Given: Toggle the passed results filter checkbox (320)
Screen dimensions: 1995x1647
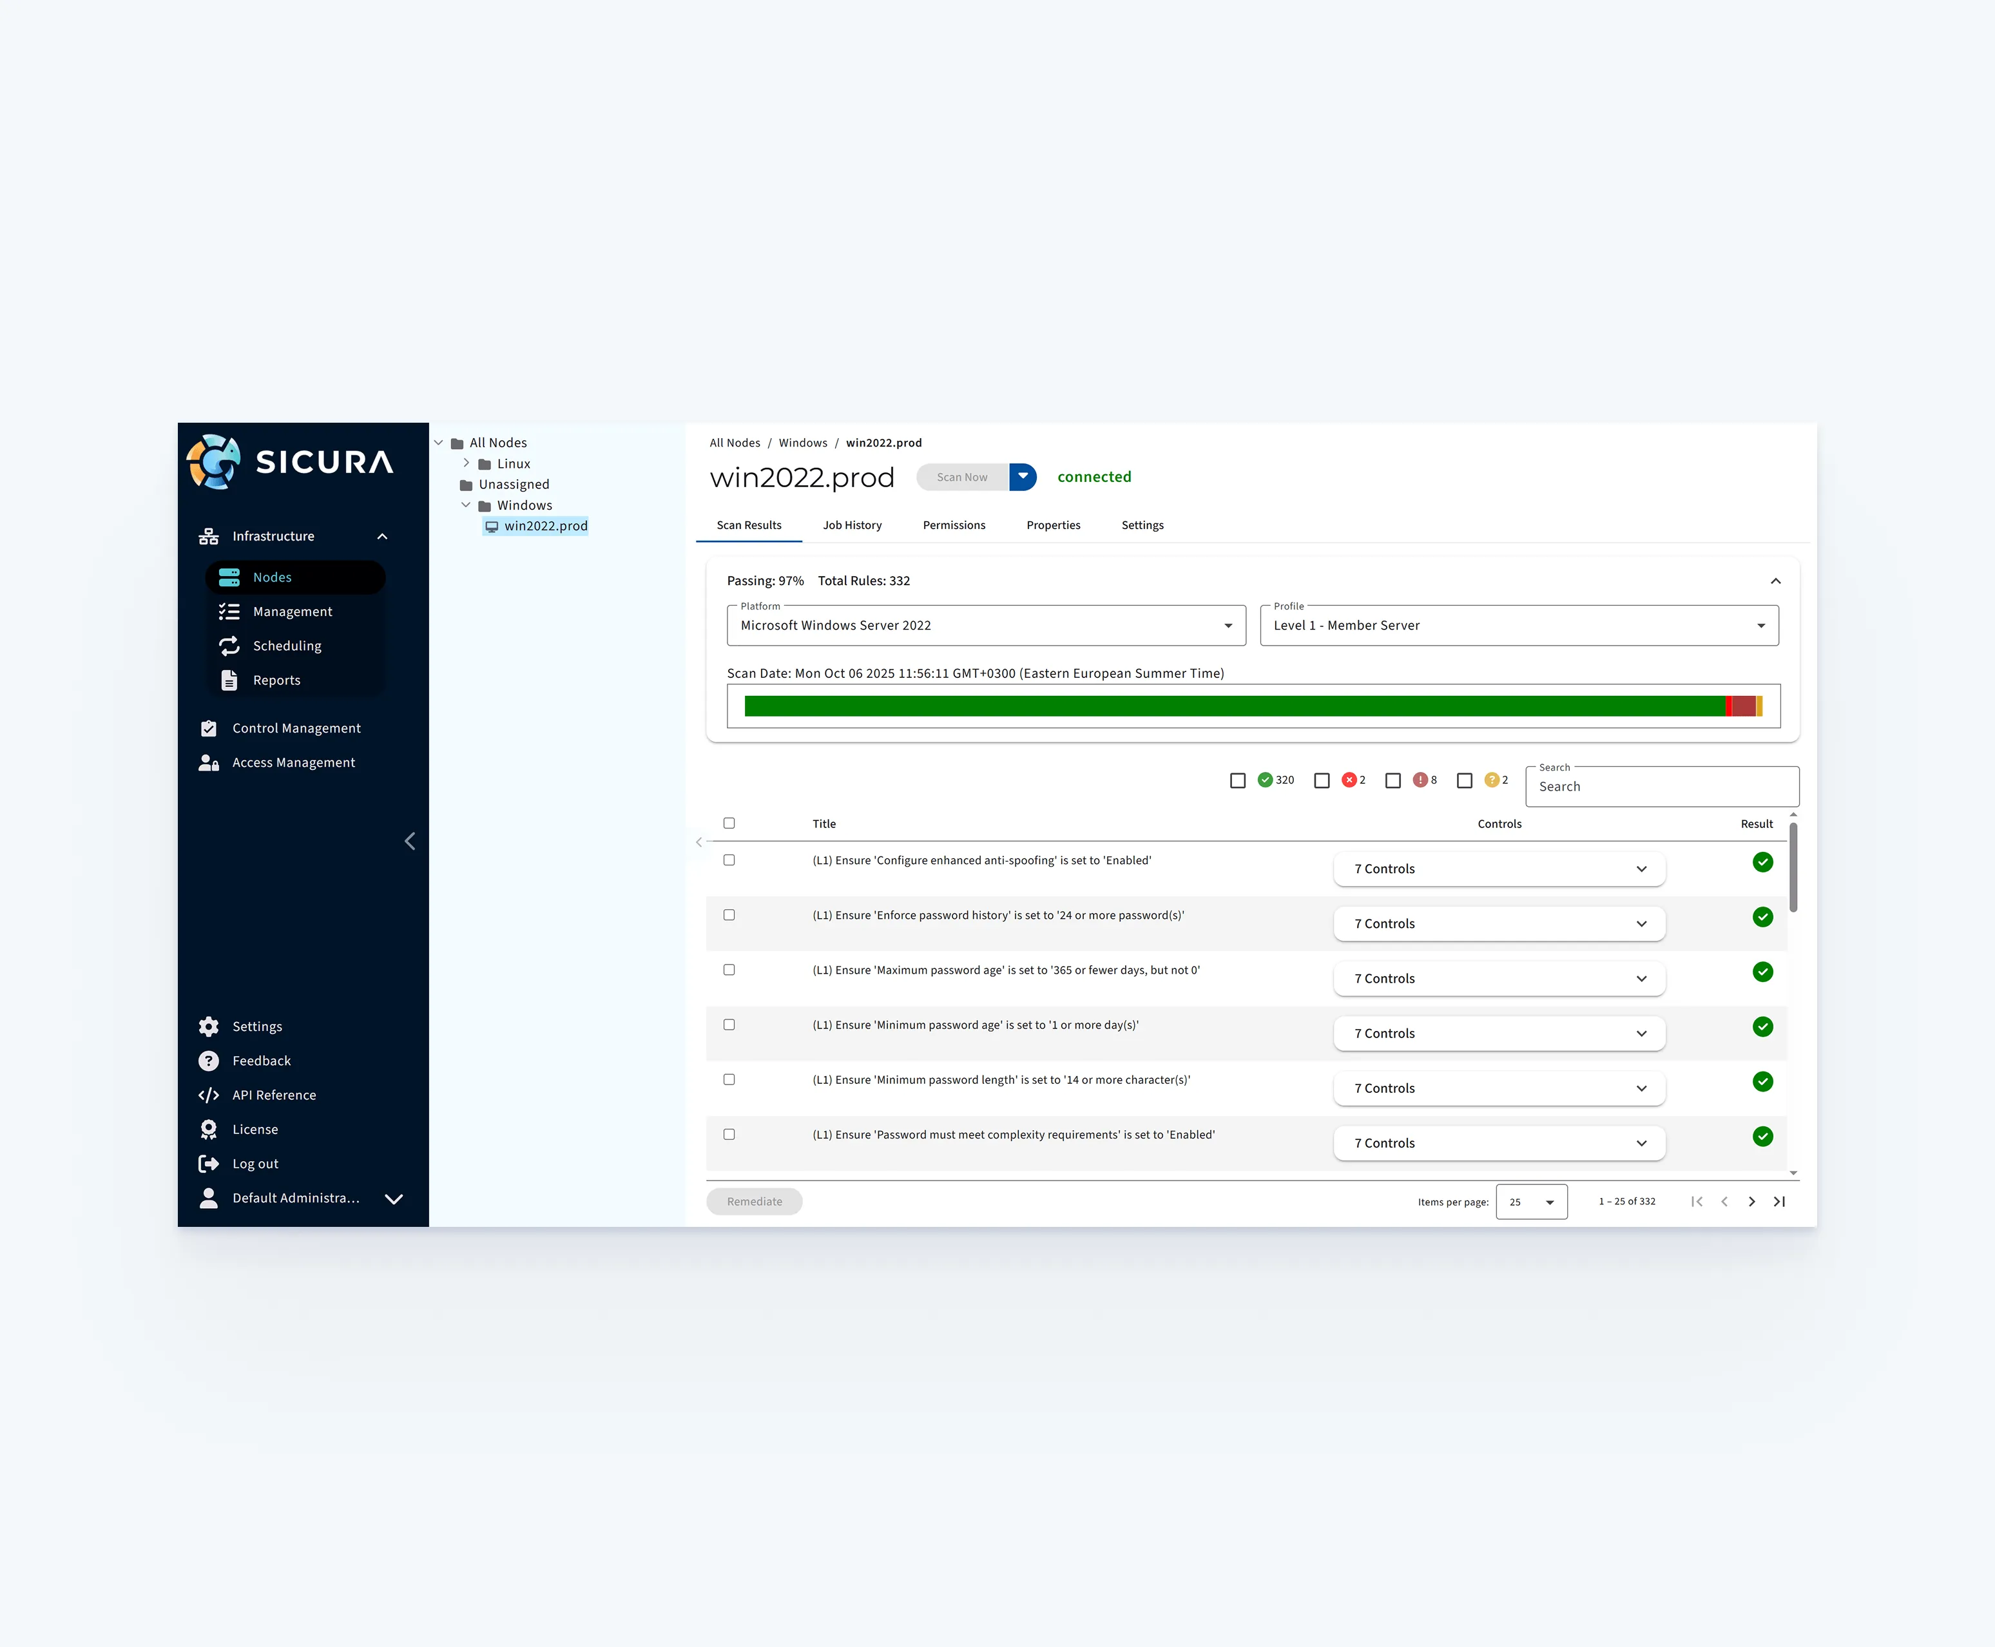Looking at the screenshot, I should point(1238,781).
